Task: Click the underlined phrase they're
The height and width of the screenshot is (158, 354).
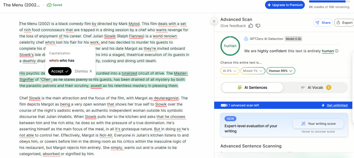Action: (x=150, y=49)
